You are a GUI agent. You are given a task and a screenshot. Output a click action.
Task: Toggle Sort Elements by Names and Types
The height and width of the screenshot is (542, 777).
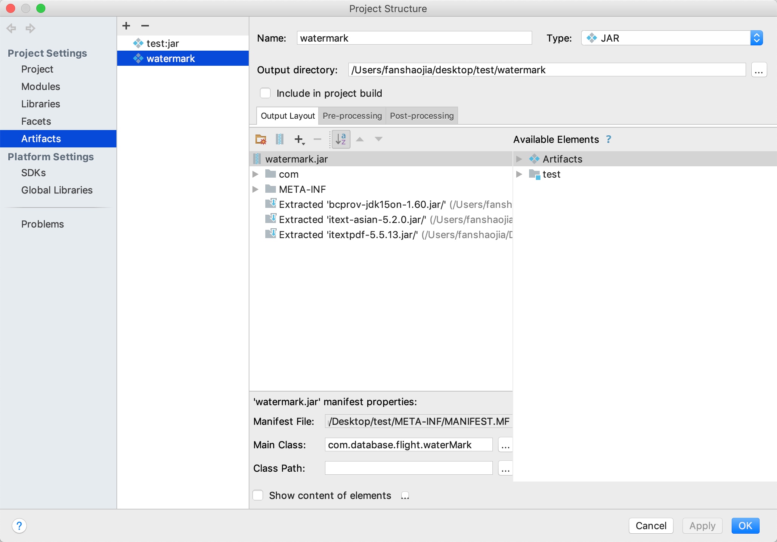[x=341, y=139]
